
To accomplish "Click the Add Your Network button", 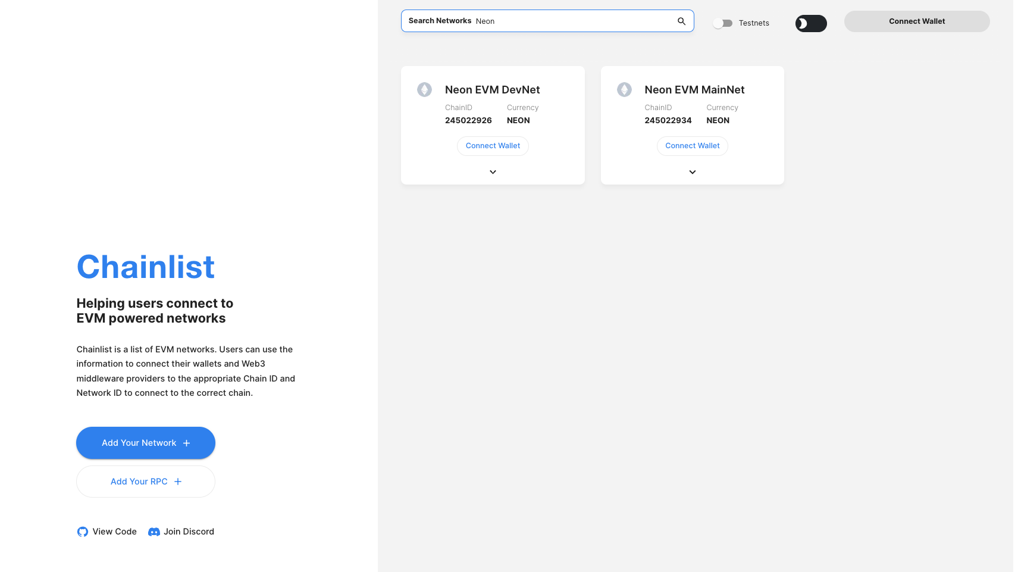I will click(146, 443).
